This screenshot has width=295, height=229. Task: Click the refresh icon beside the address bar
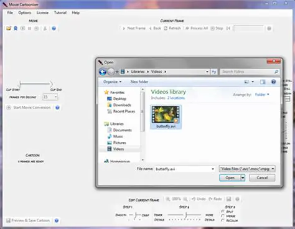[x=214, y=72]
